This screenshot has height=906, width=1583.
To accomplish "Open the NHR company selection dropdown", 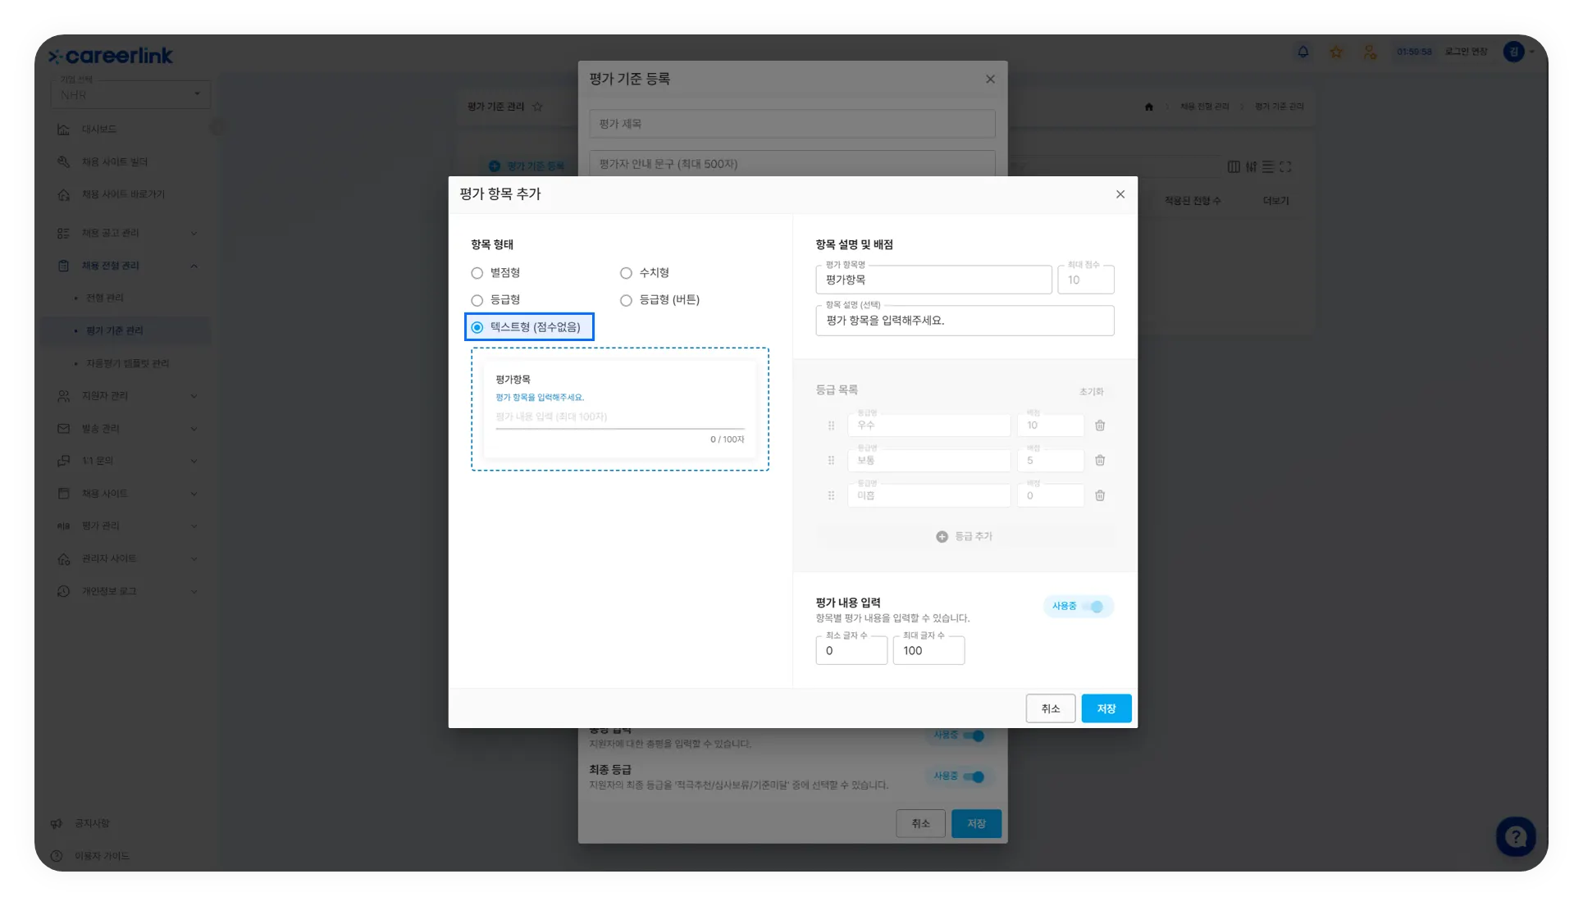I will pyautogui.click(x=130, y=94).
